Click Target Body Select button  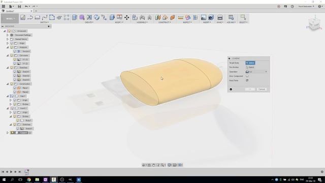tap(250, 63)
